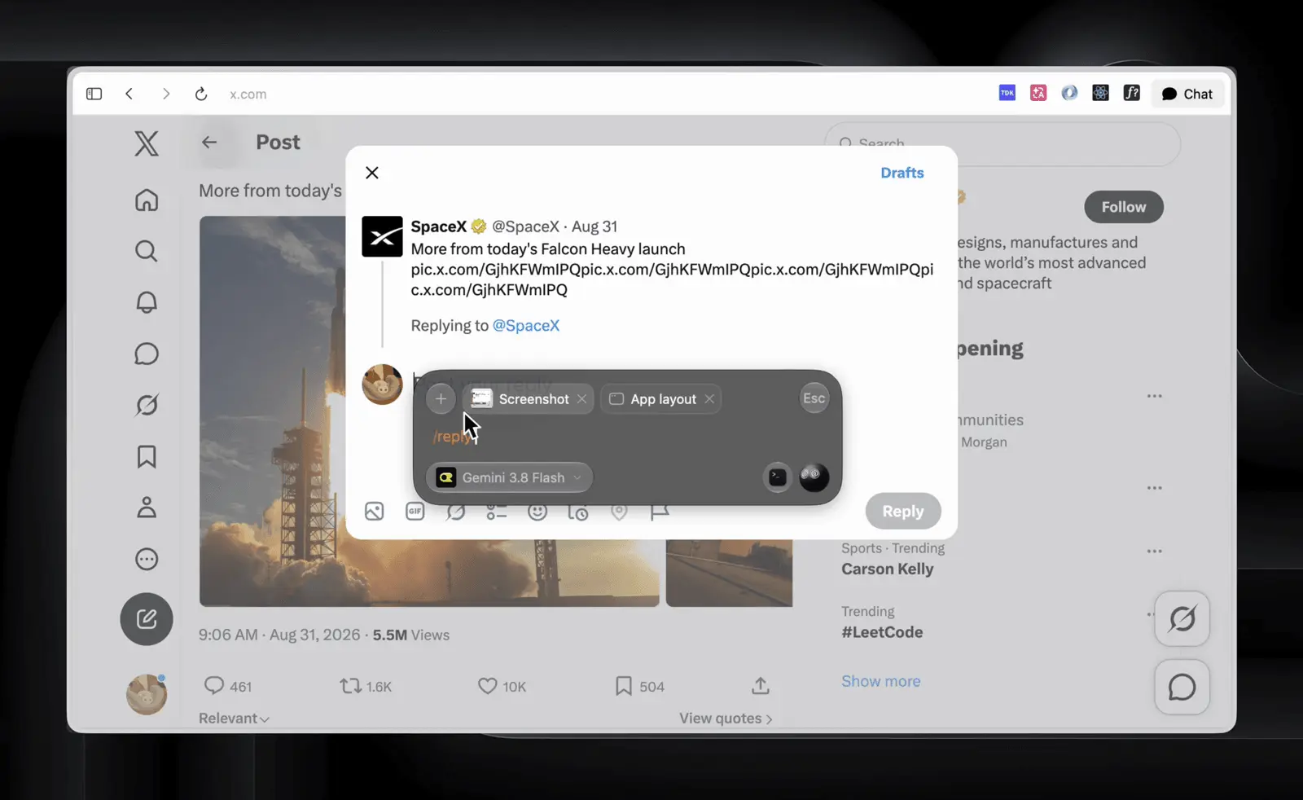Image resolution: width=1303 pixels, height=800 pixels.
Task: Open Notifications bell in the sidebar
Action: tap(147, 302)
